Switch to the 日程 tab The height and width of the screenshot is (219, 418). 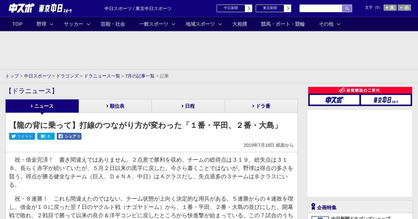coord(188,106)
